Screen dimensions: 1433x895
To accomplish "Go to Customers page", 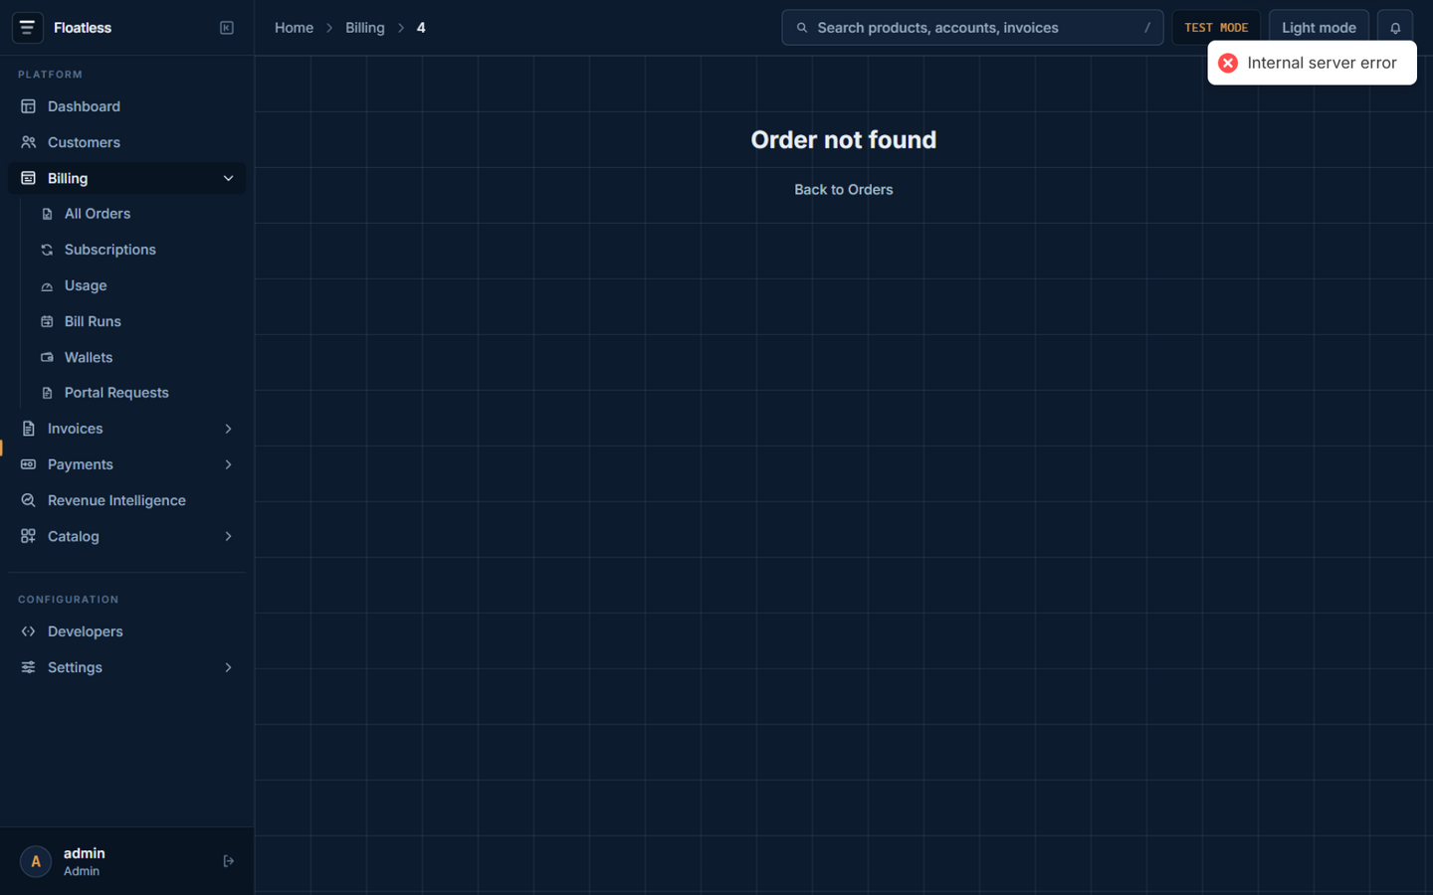I will 126,142.
